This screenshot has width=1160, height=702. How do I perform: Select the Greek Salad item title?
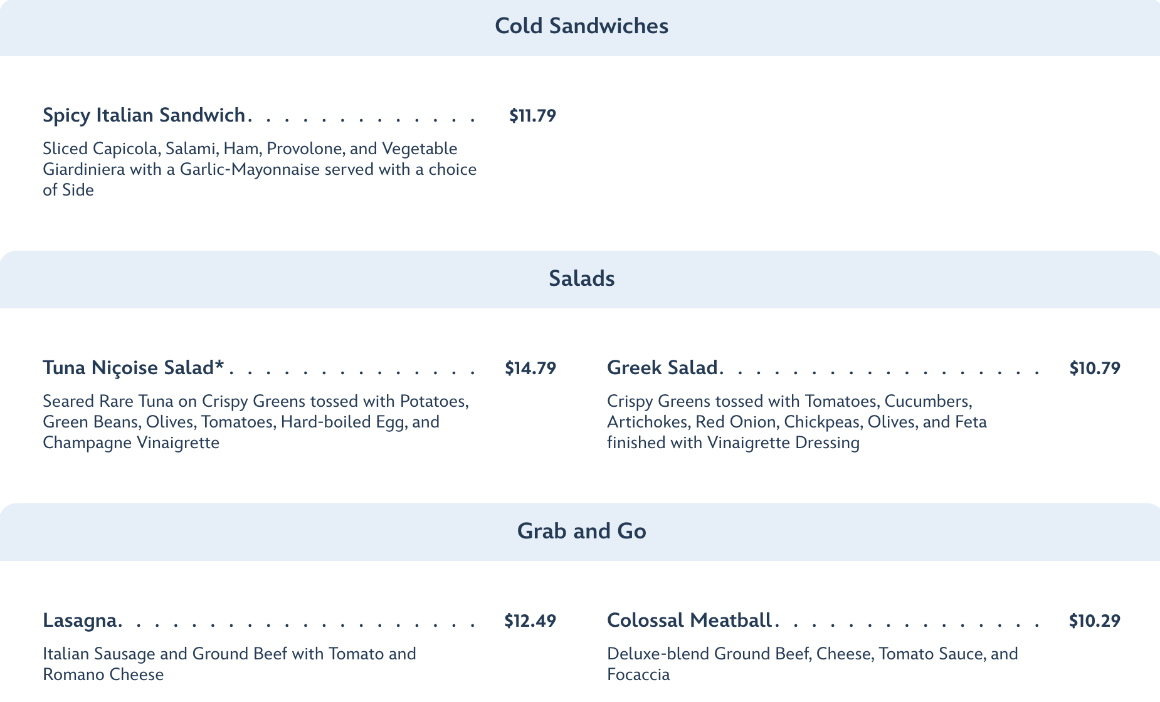662,368
